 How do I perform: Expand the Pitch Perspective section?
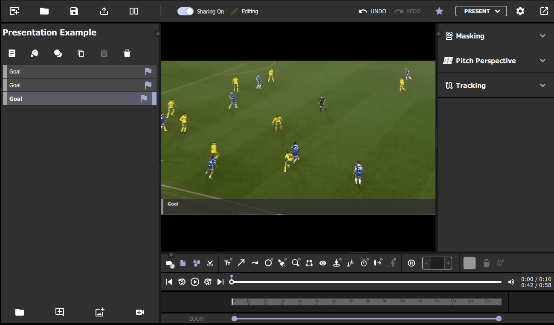tap(496, 61)
